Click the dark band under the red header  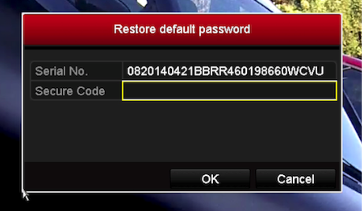click(182, 47)
